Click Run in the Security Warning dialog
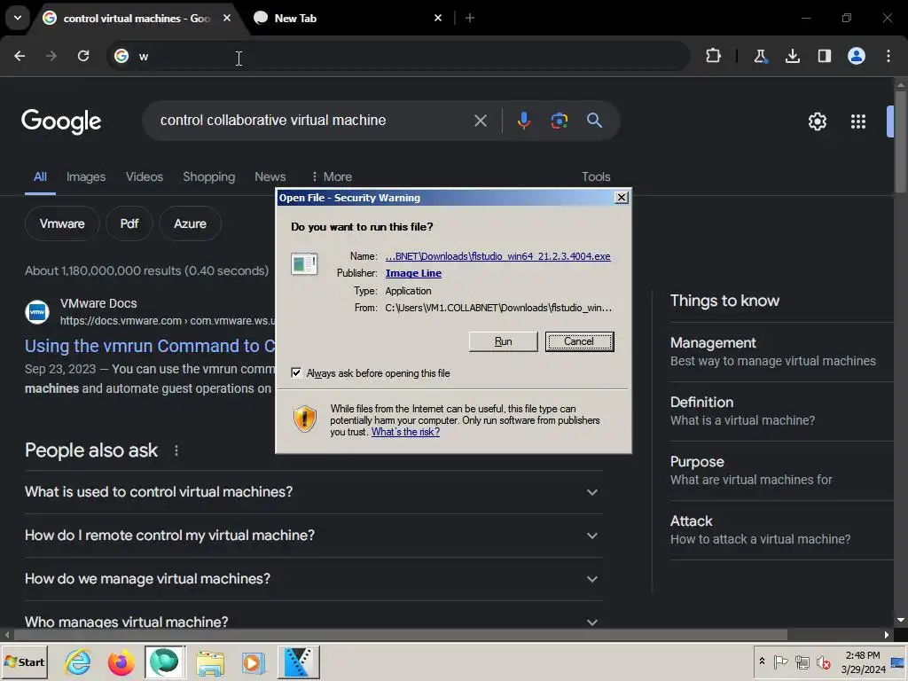 (x=504, y=341)
